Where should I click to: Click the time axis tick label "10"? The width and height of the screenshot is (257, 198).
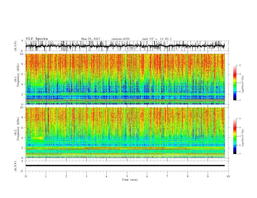click(228, 176)
